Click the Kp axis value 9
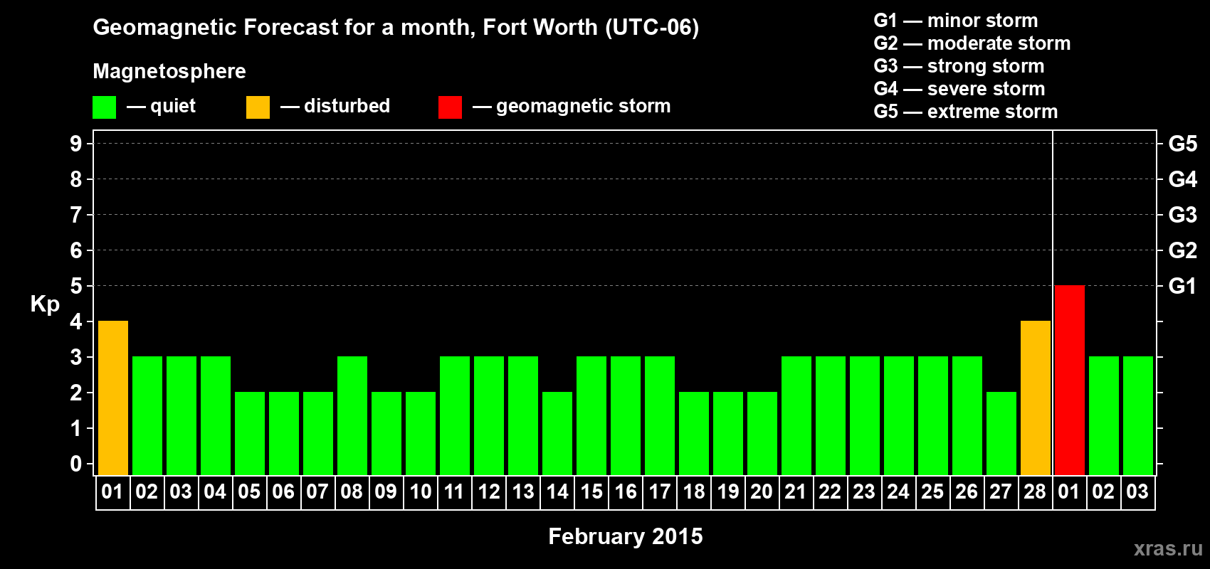Image resolution: width=1210 pixels, height=569 pixels. [x=76, y=144]
